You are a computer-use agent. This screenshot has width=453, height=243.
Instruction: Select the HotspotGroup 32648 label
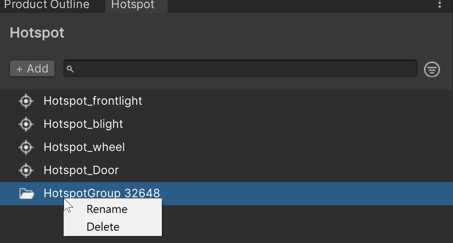[x=102, y=193]
